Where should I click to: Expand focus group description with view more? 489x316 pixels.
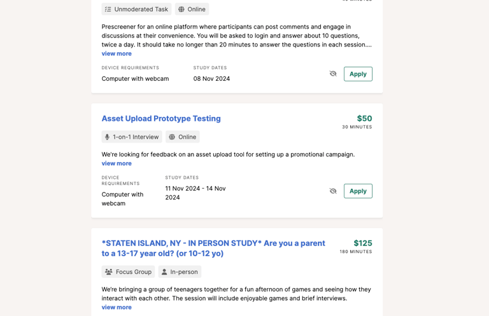pyautogui.click(x=117, y=307)
